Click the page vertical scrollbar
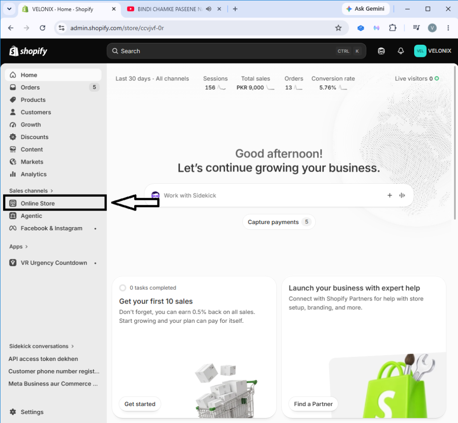The width and height of the screenshot is (458, 423). coord(455,143)
